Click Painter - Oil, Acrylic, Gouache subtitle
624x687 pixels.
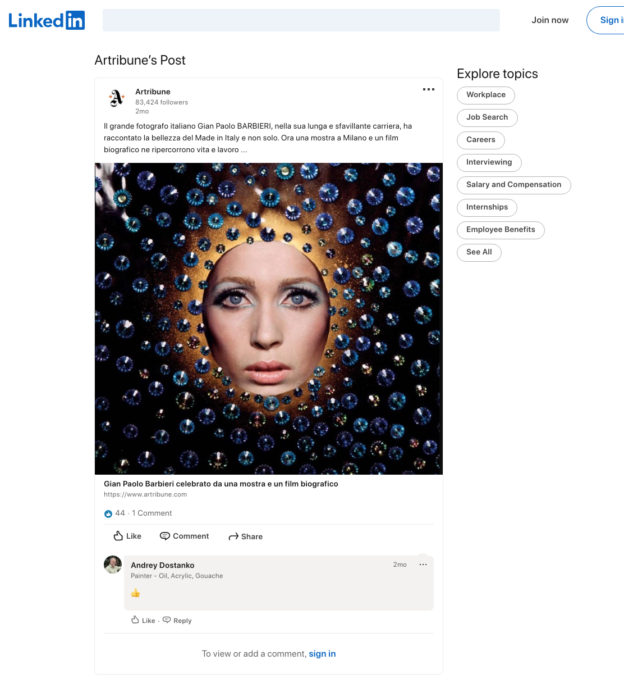point(177,576)
